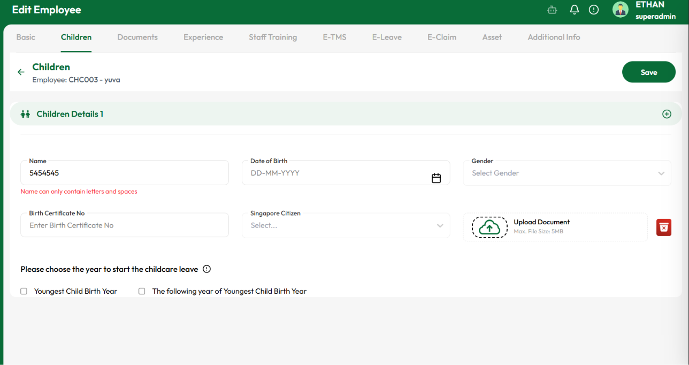Viewport: 689px width, 365px height.
Task: Select the Children tab
Action: pos(76,37)
